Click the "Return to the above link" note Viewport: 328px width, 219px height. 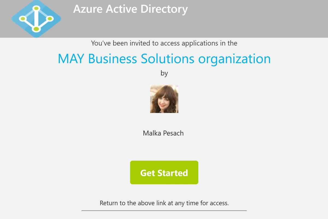pyautogui.click(x=164, y=203)
